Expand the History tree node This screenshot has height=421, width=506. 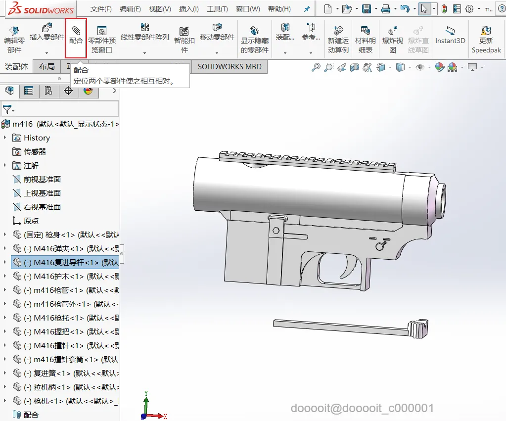5,138
